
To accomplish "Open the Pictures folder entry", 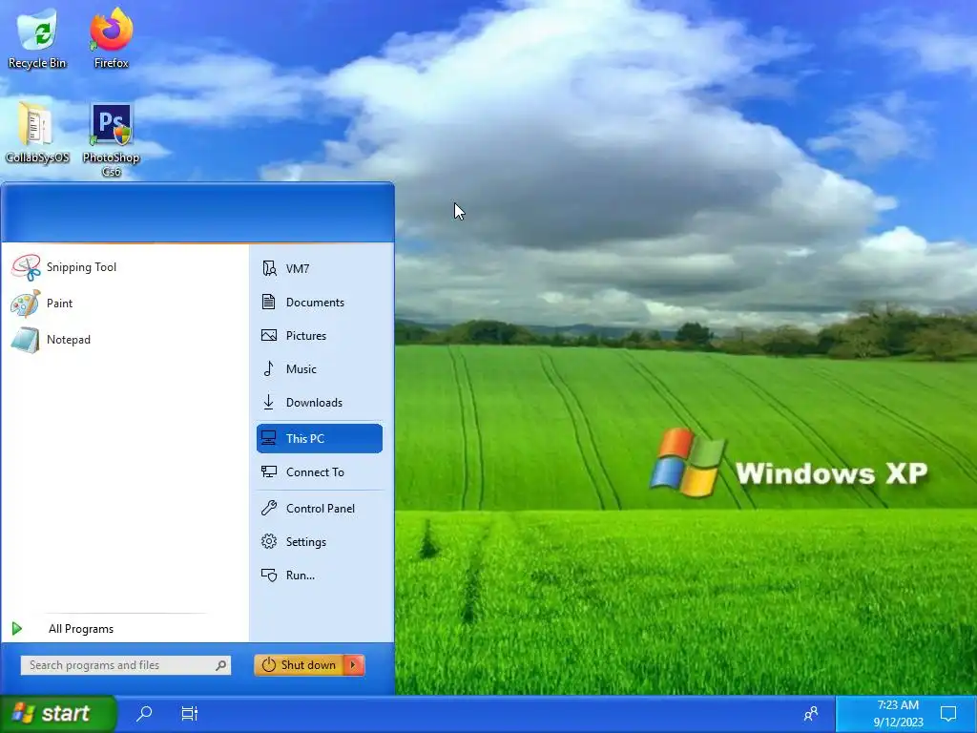I will [319, 336].
